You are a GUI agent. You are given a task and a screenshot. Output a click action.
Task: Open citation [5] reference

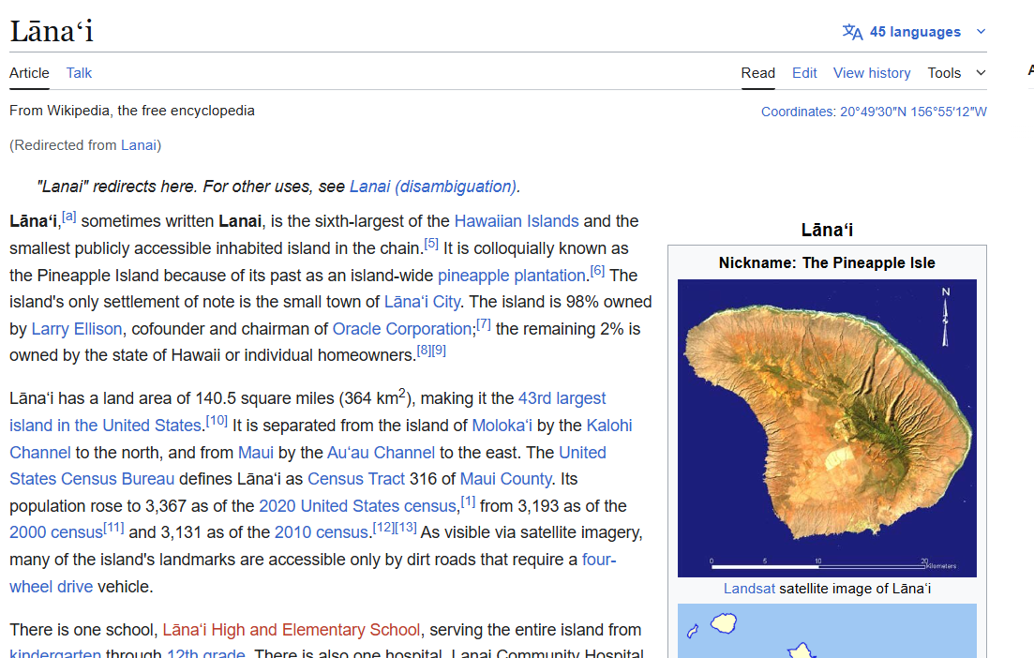(431, 244)
